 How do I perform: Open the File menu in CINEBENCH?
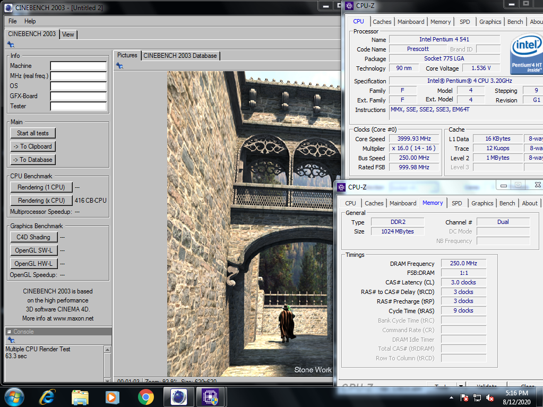coord(12,21)
